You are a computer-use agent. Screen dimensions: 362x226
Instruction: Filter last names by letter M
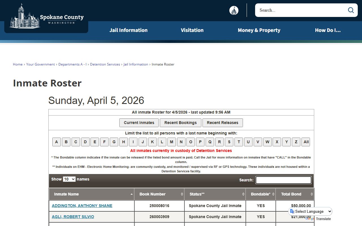pos(171,142)
